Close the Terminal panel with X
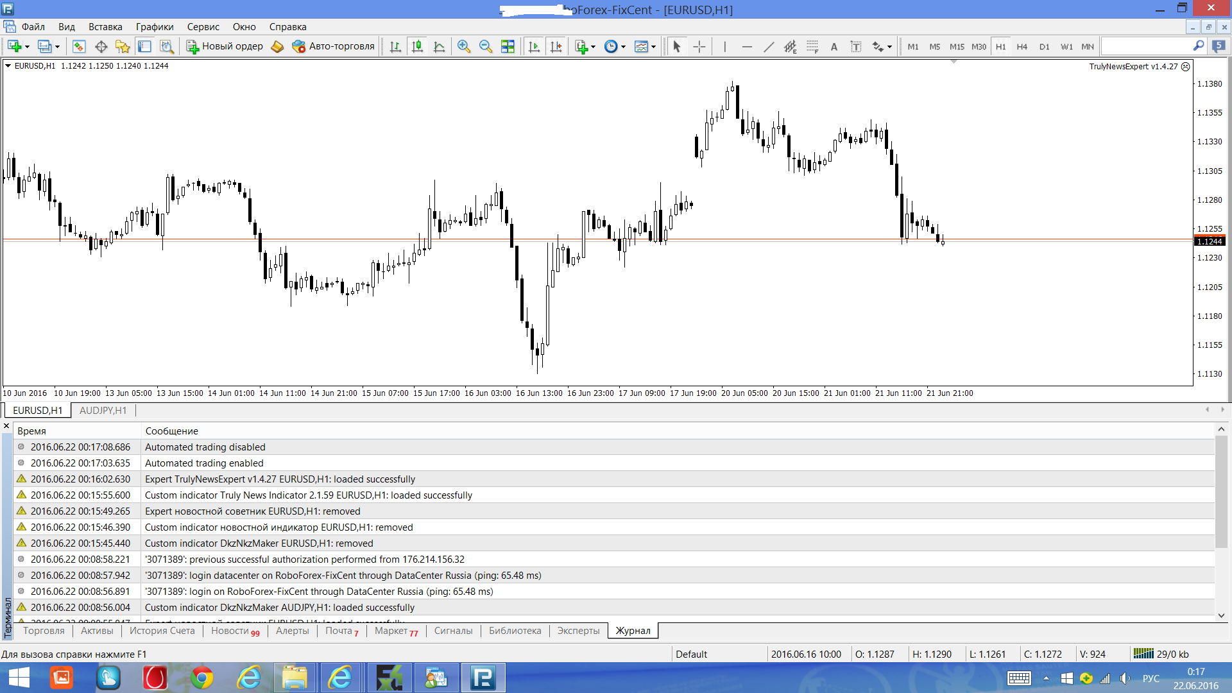 [6, 426]
